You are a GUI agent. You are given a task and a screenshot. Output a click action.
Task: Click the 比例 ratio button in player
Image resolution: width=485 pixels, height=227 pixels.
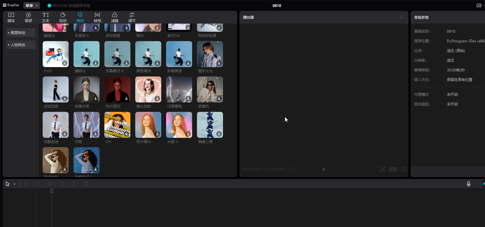pos(393,169)
